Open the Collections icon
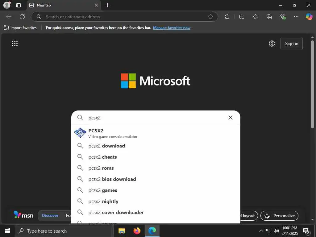 coord(269,17)
